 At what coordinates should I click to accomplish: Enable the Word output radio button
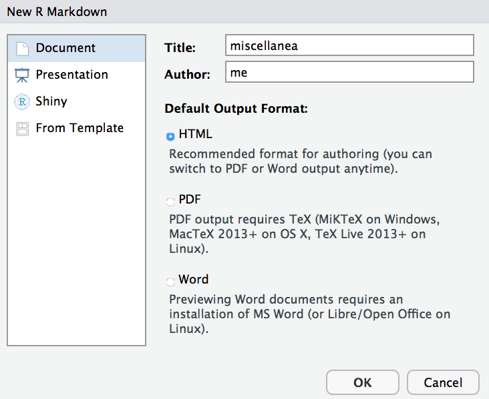(170, 281)
